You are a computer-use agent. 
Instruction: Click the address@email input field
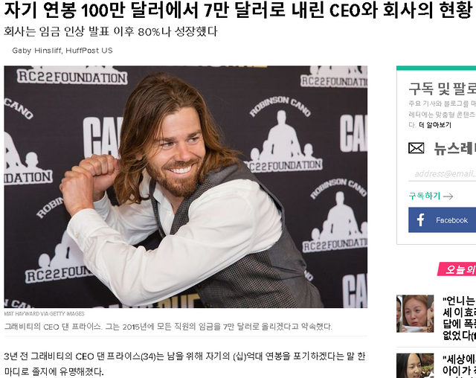pos(442,173)
